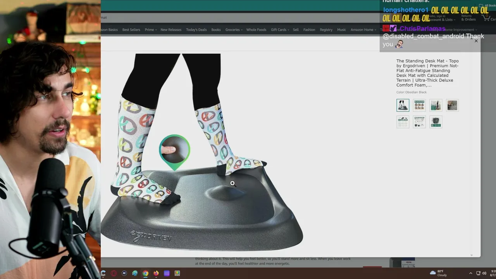496x279 pixels.
Task: Open Firefox from the taskbar
Action: point(156,273)
